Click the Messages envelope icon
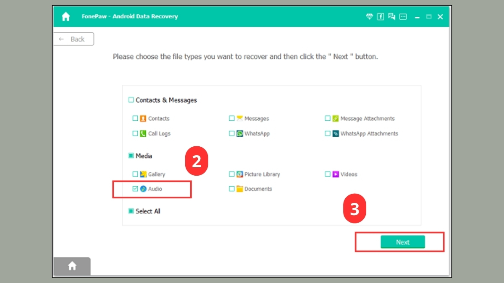Image resolution: width=504 pixels, height=283 pixels. [240, 119]
